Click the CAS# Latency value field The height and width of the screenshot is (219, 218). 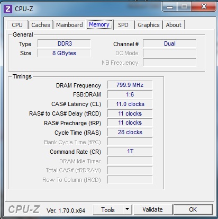coord(130,104)
